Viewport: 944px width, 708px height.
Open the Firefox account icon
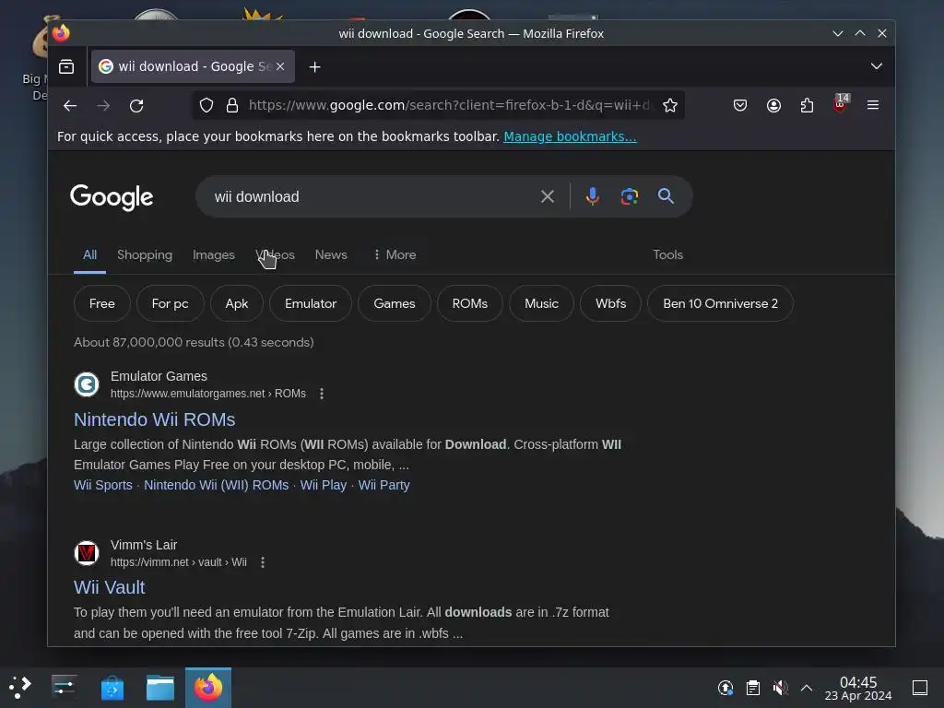pos(773,105)
